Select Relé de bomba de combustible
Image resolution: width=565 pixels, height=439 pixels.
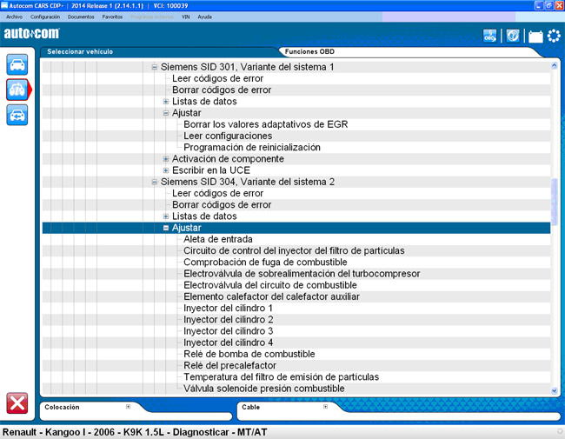tap(249, 354)
